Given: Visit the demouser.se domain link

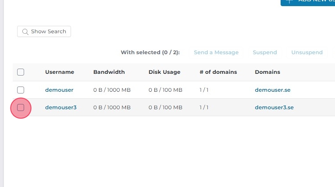Looking at the screenshot, I should pyautogui.click(x=273, y=90).
